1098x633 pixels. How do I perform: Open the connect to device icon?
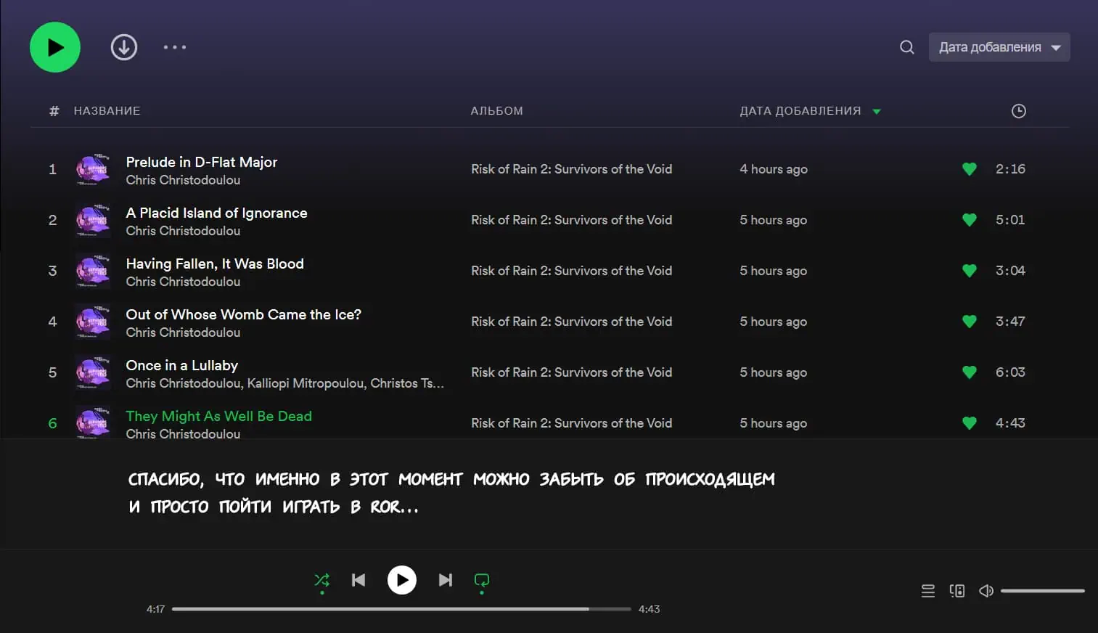957,591
